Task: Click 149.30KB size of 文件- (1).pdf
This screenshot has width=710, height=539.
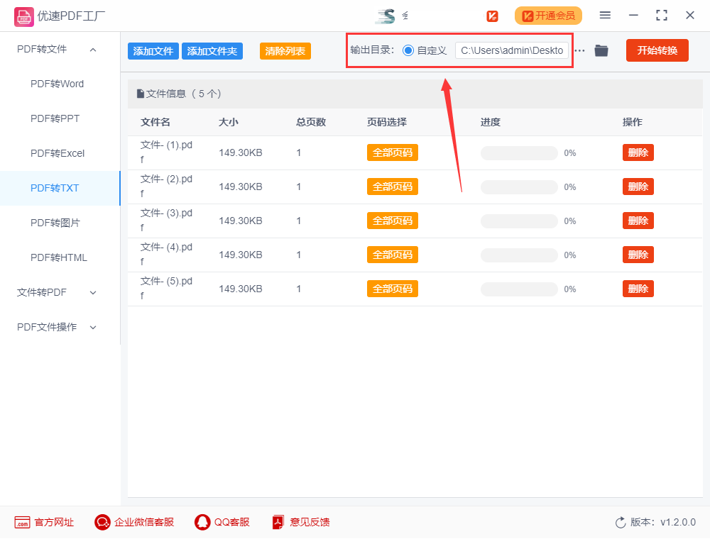Action: click(x=241, y=153)
